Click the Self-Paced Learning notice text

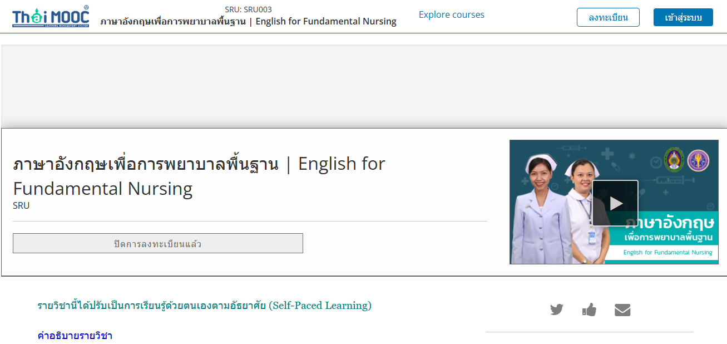pos(204,306)
